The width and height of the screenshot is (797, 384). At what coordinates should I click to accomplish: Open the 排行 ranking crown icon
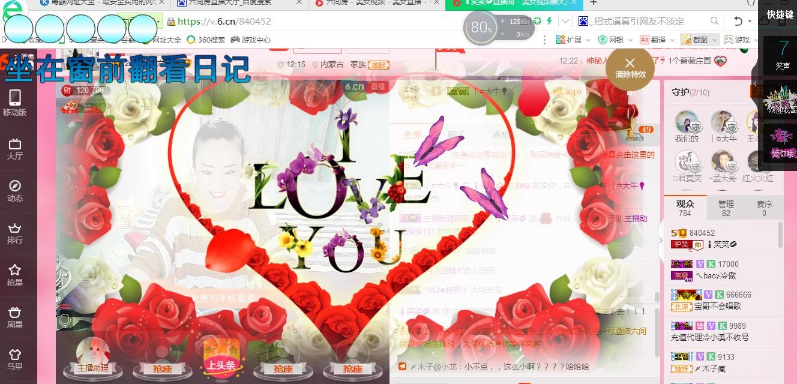15,233
